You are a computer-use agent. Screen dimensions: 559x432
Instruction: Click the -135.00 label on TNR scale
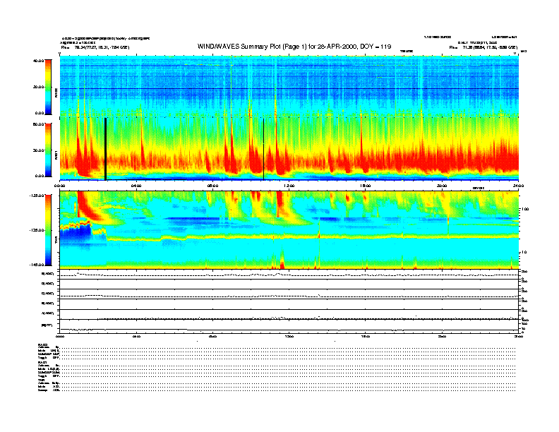point(37,230)
